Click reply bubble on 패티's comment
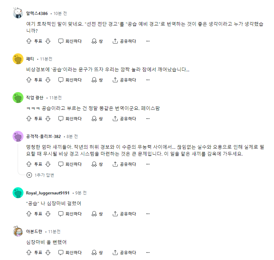 click(61, 80)
